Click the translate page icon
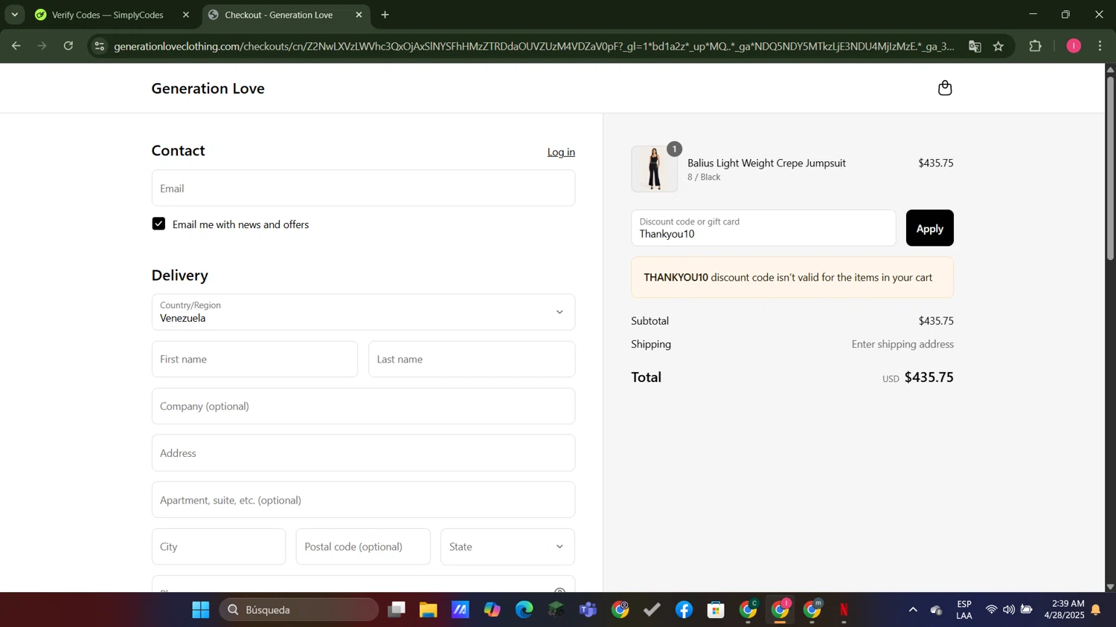 click(975, 46)
